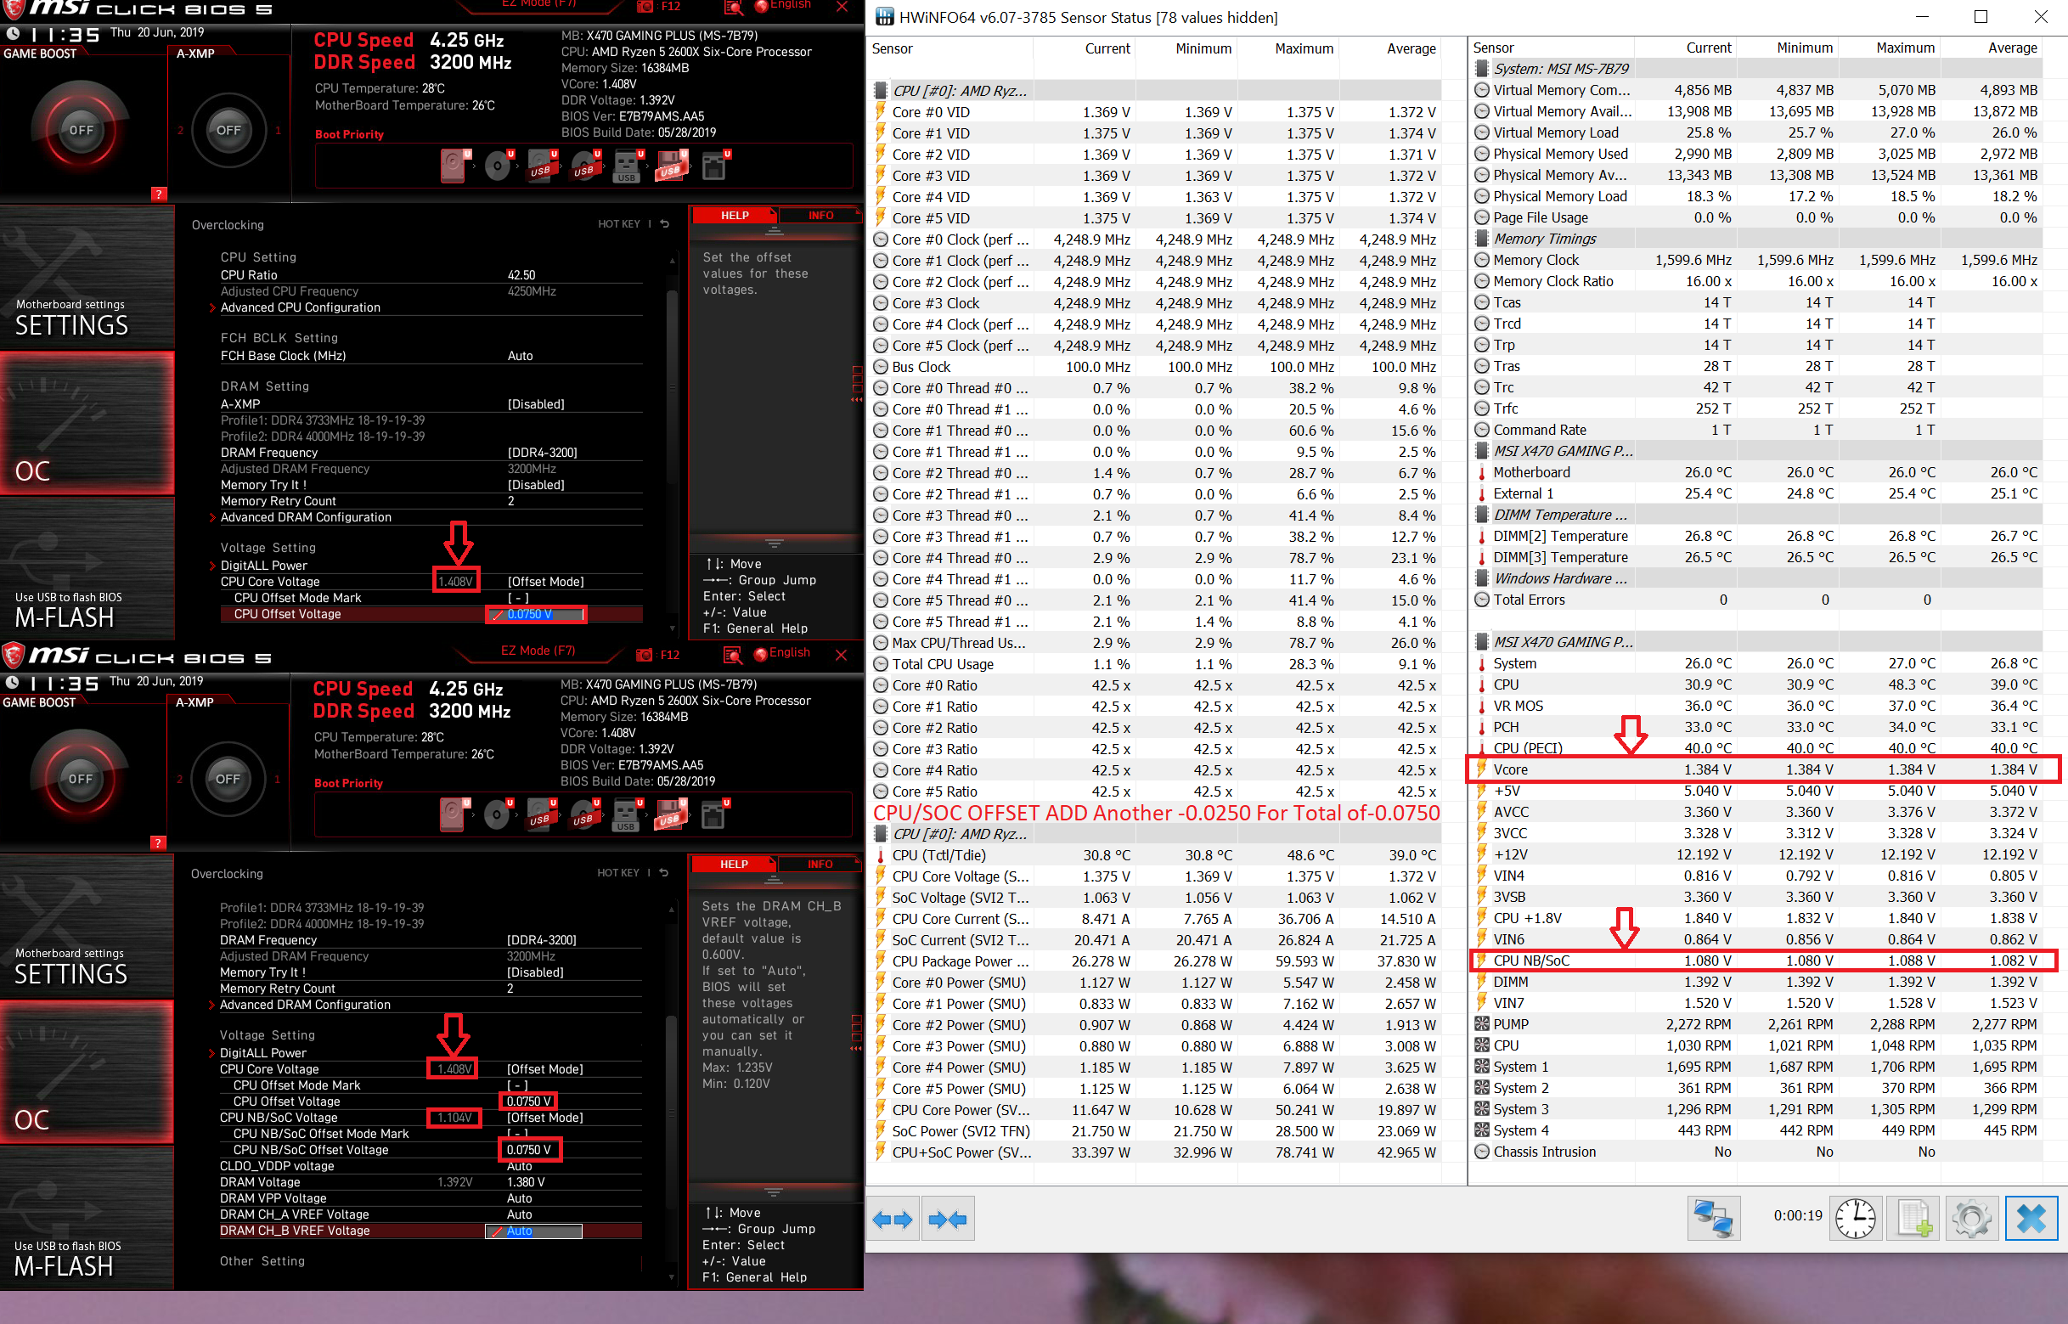Screen dimensions: 2068x1324
Task: Click F12 screenshot camera in lower BIOS
Action: [x=644, y=655]
